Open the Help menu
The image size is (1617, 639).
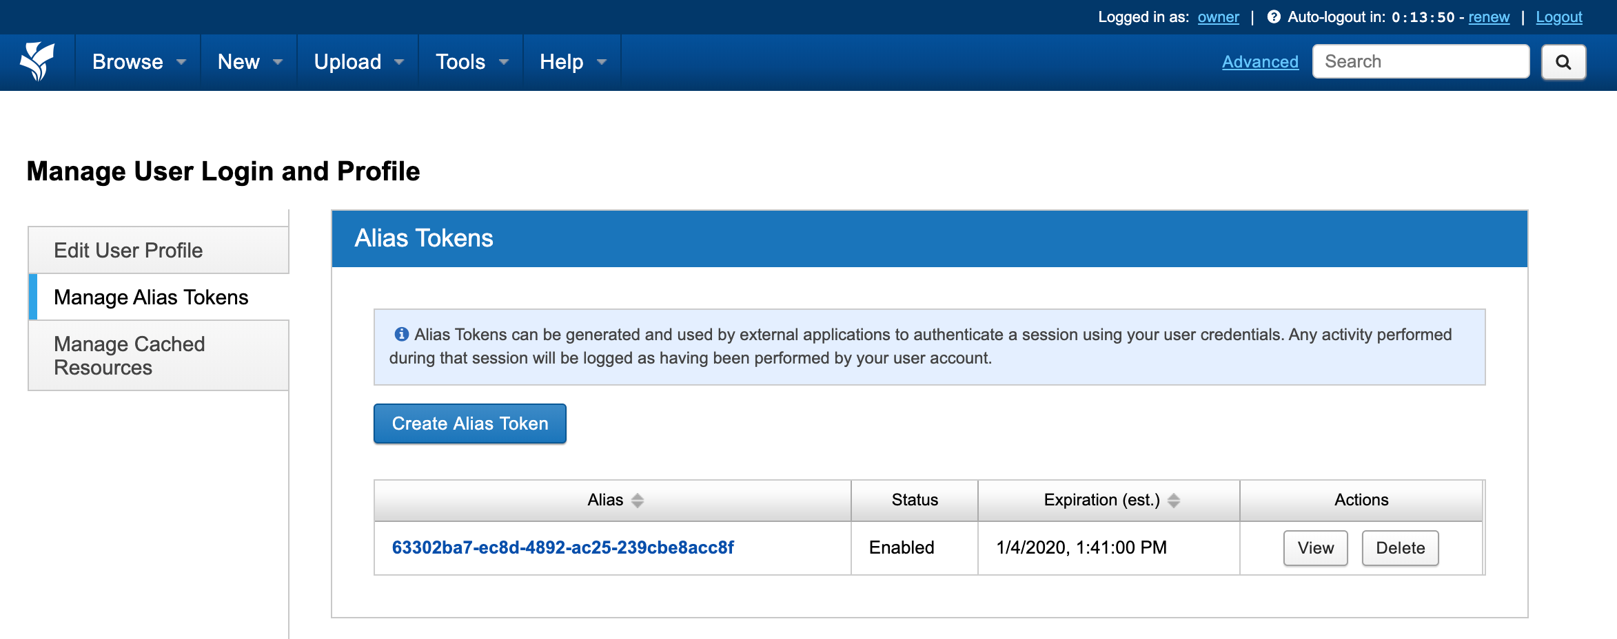[572, 62]
